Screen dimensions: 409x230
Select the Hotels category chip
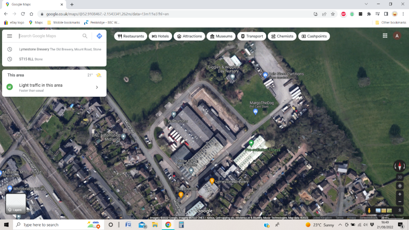(x=160, y=36)
